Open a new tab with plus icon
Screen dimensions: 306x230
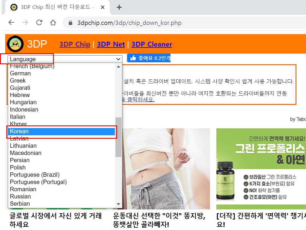tap(119, 7)
